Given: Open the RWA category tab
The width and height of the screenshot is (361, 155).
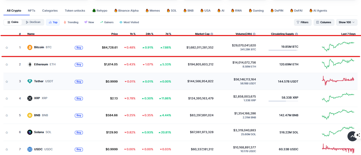Looking at the screenshot, I should click(x=236, y=11).
